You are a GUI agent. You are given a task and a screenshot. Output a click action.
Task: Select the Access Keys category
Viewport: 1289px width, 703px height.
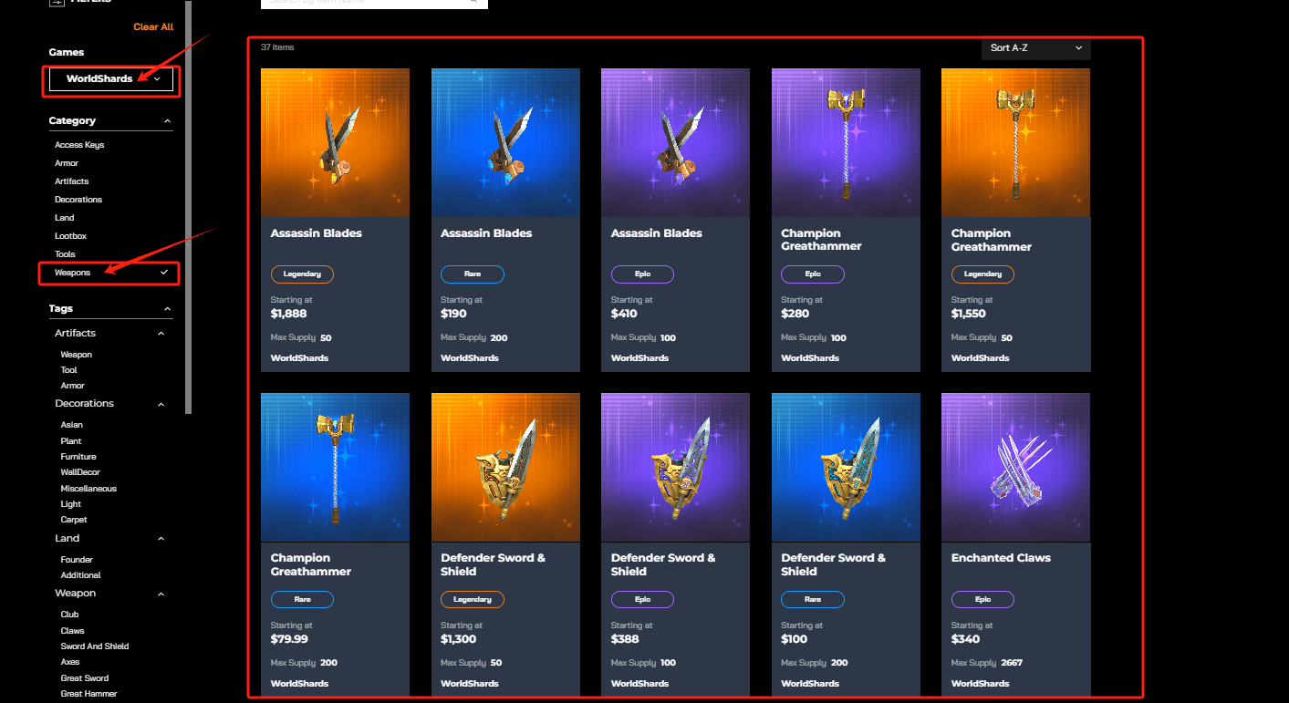(x=79, y=145)
